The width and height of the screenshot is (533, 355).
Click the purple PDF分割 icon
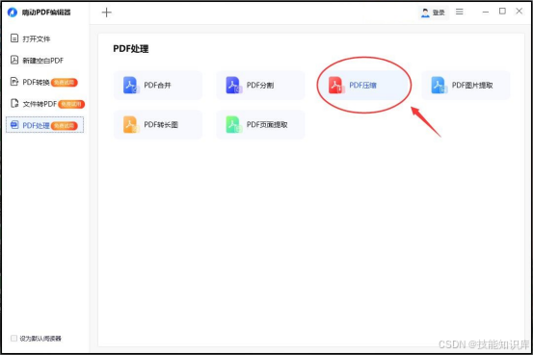point(233,86)
